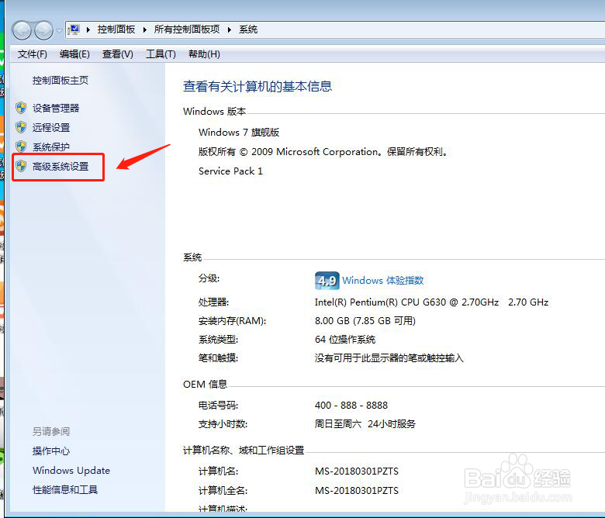Click shield icon beside 系统保护
Viewport: 605px width, 518px height.
pos(21,147)
